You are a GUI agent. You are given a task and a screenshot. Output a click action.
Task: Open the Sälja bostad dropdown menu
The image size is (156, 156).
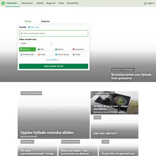tap(28, 3)
